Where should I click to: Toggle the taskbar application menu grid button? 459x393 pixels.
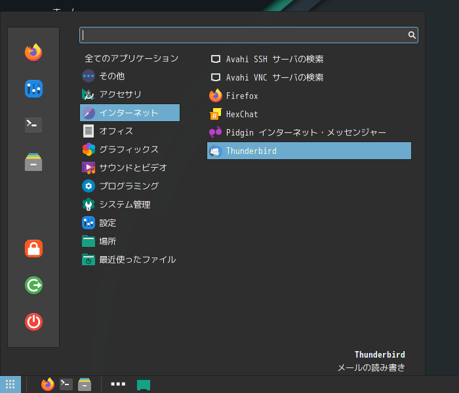pyautogui.click(x=10, y=384)
